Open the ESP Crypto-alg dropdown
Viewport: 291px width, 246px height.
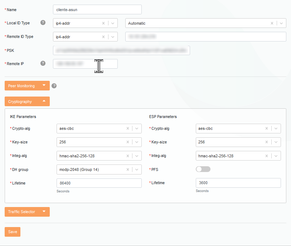point(276,129)
